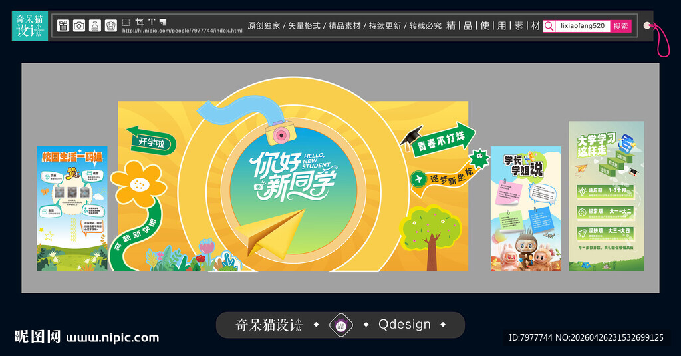Click the 你好新同学 center title
The width and height of the screenshot is (681, 356).
pos(295,176)
